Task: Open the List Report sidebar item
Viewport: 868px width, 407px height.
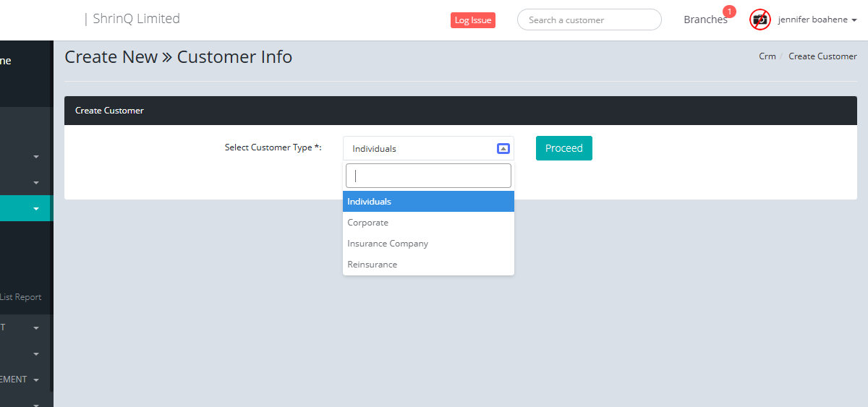Action: pos(21,297)
